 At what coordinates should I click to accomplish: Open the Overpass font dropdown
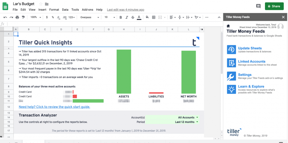90,17
